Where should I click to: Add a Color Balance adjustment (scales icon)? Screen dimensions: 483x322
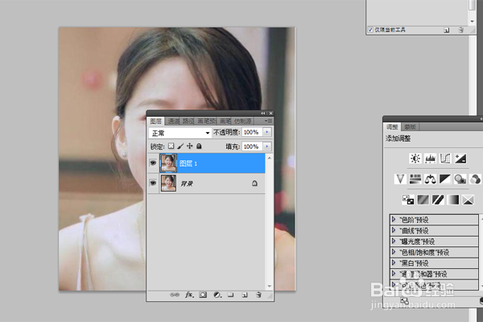click(430, 179)
